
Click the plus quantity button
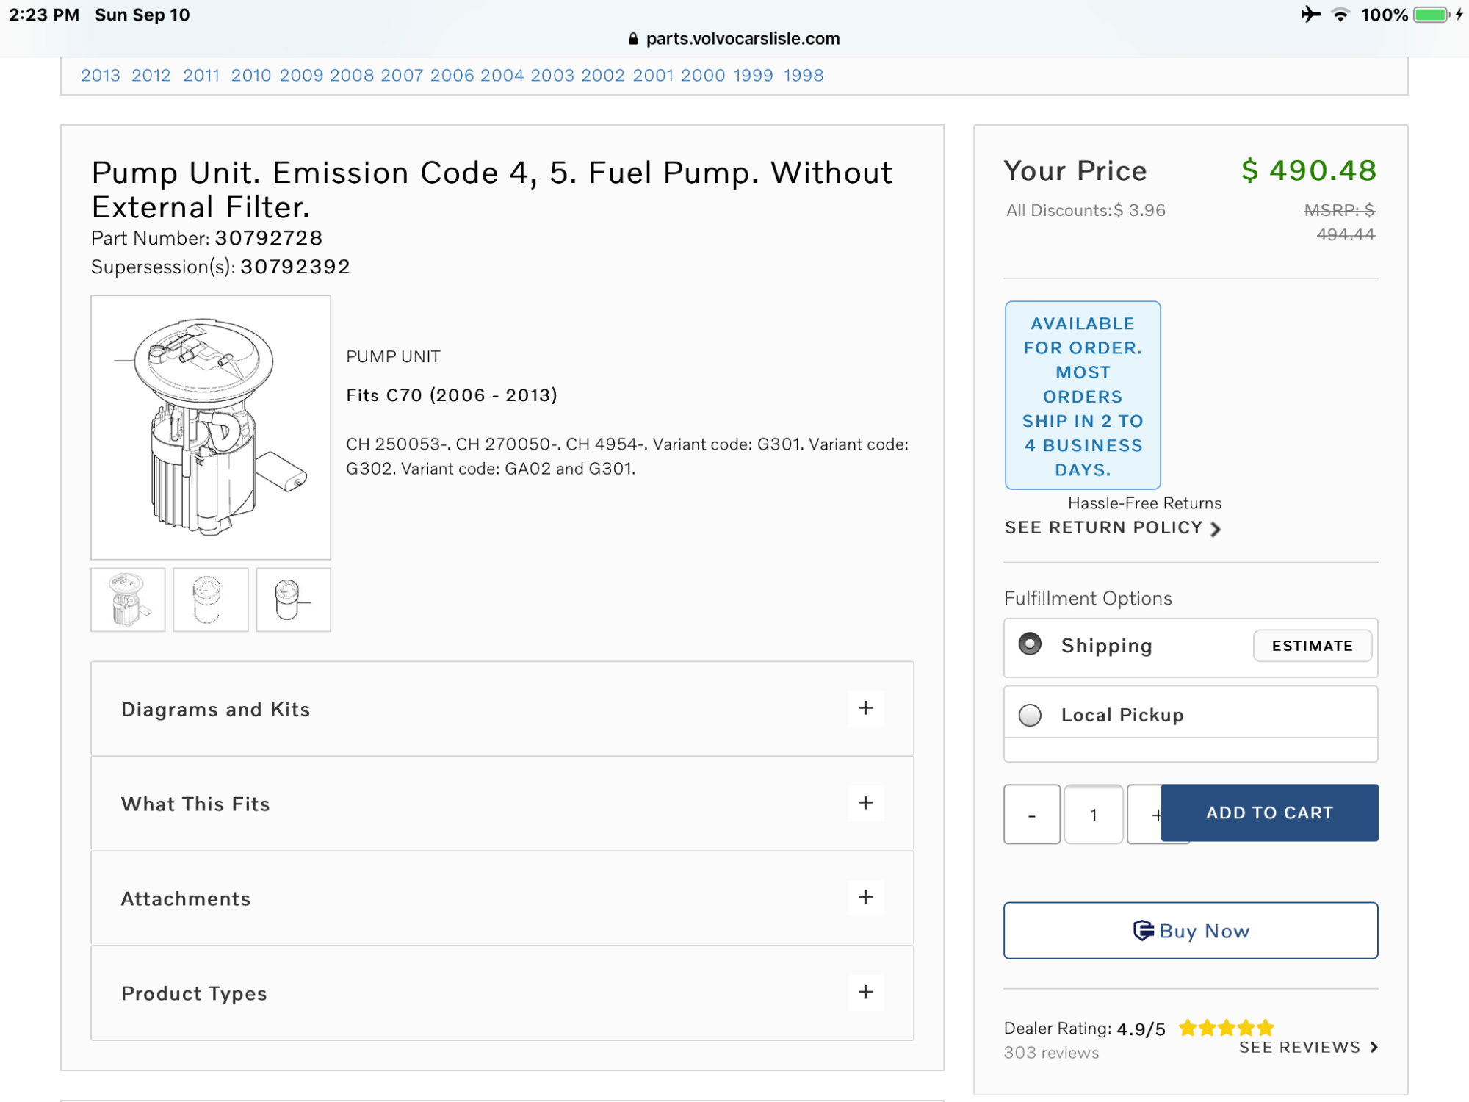coord(1147,814)
